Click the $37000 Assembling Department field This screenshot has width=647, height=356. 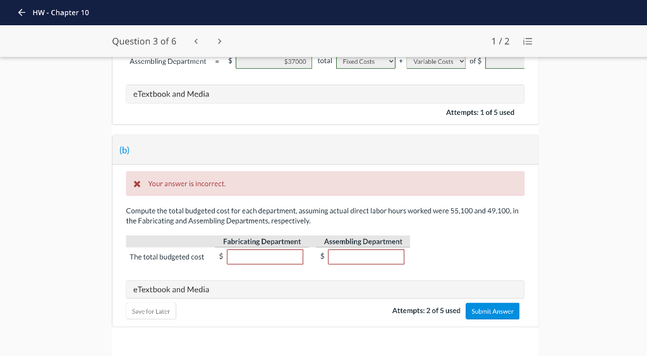[274, 61]
